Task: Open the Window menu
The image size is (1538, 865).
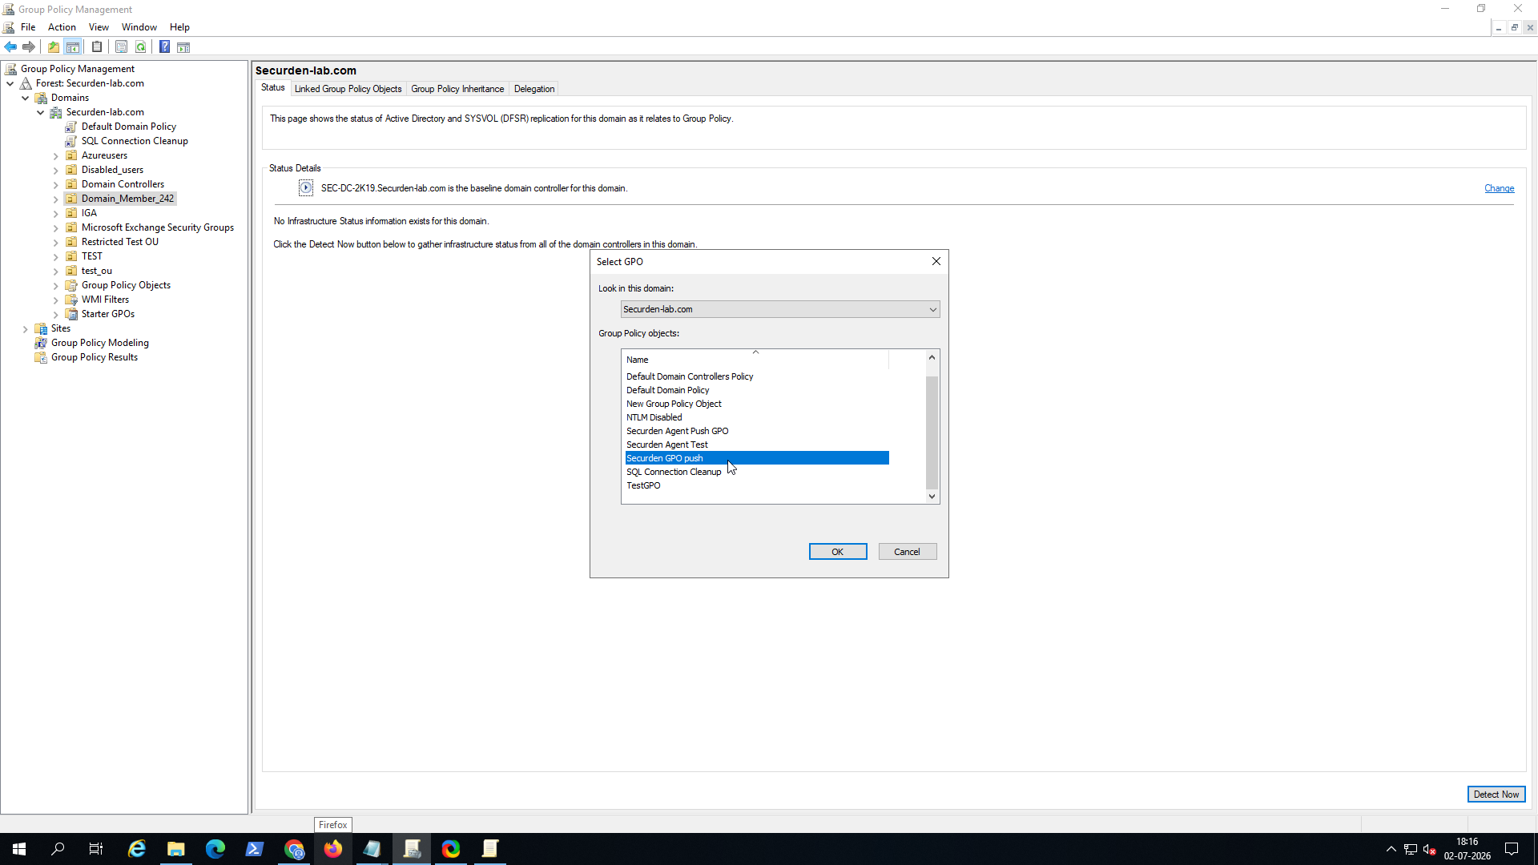Action: tap(139, 27)
